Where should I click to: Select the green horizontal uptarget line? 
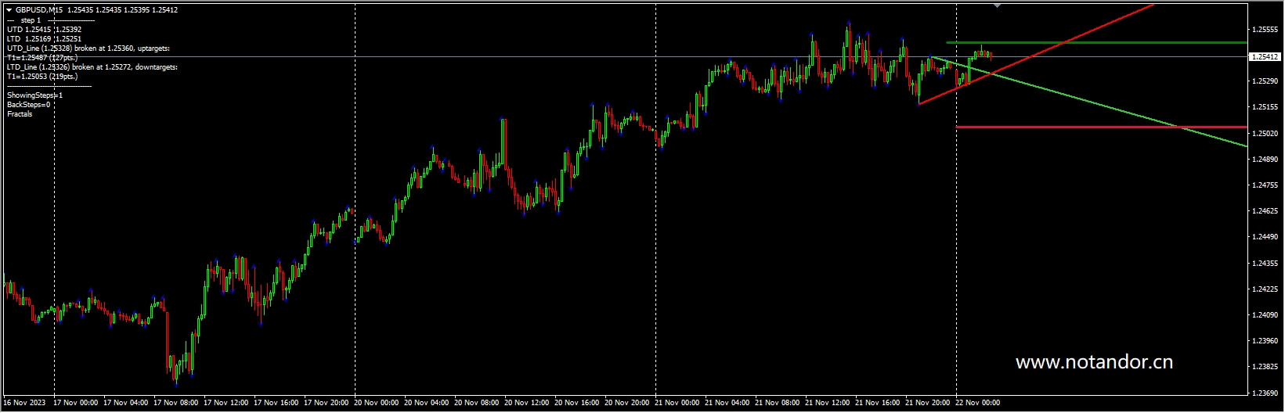pyautogui.click(x=1096, y=42)
